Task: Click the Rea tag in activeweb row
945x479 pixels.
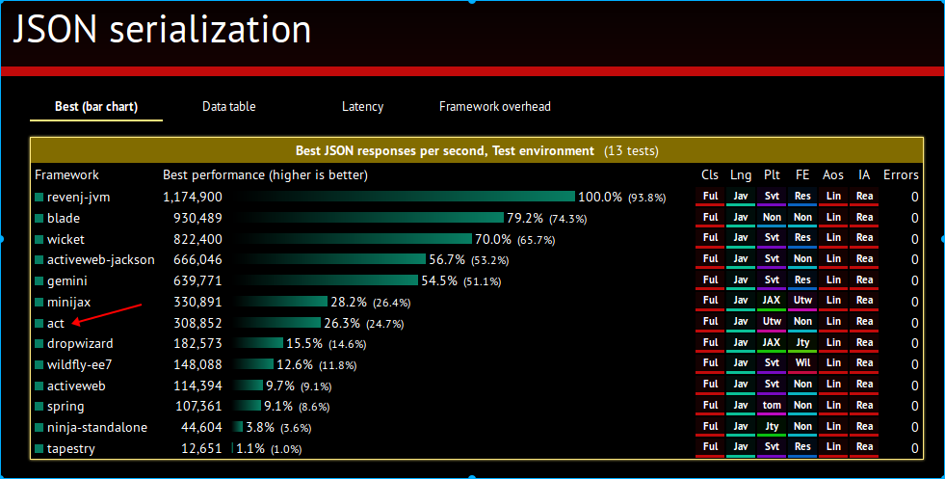Action: 864,385
